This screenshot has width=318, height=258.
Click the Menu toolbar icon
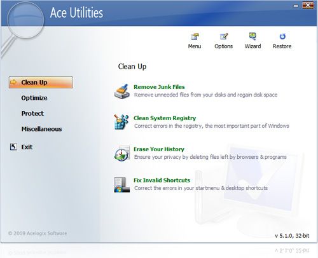click(x=195, y=37)
